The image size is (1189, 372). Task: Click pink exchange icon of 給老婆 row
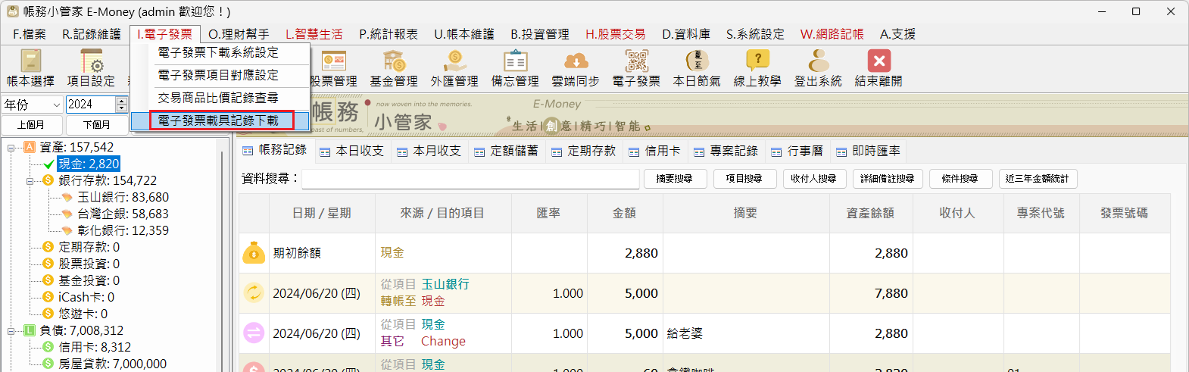pos(254,333)
